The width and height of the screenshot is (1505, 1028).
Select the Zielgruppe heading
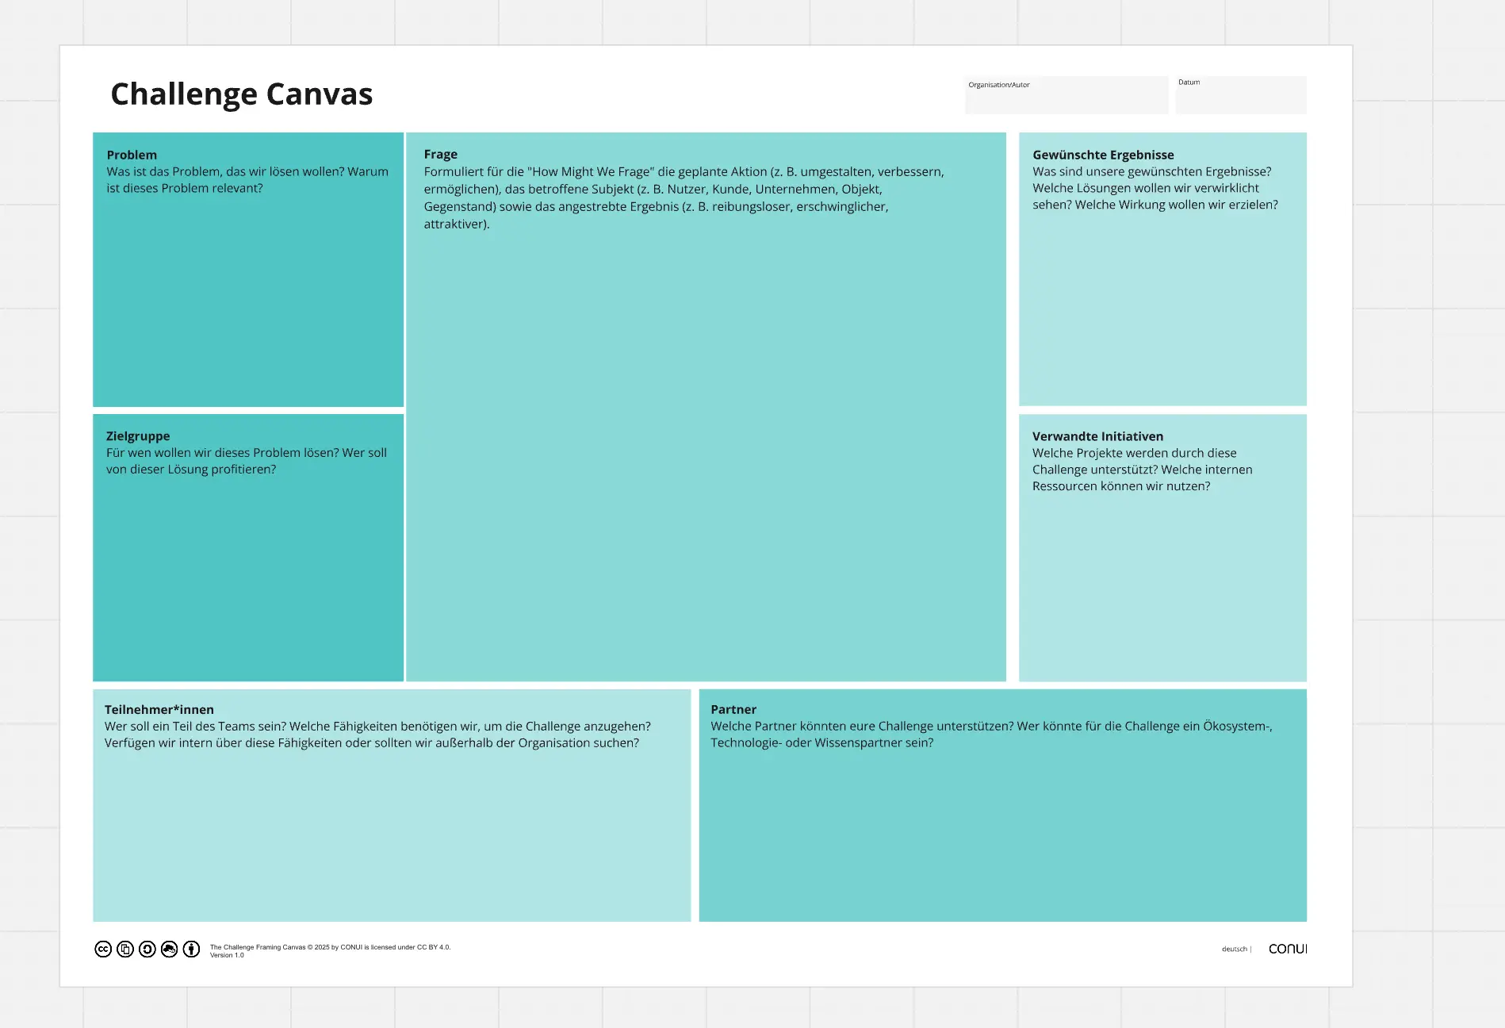[x=138, y=436]
